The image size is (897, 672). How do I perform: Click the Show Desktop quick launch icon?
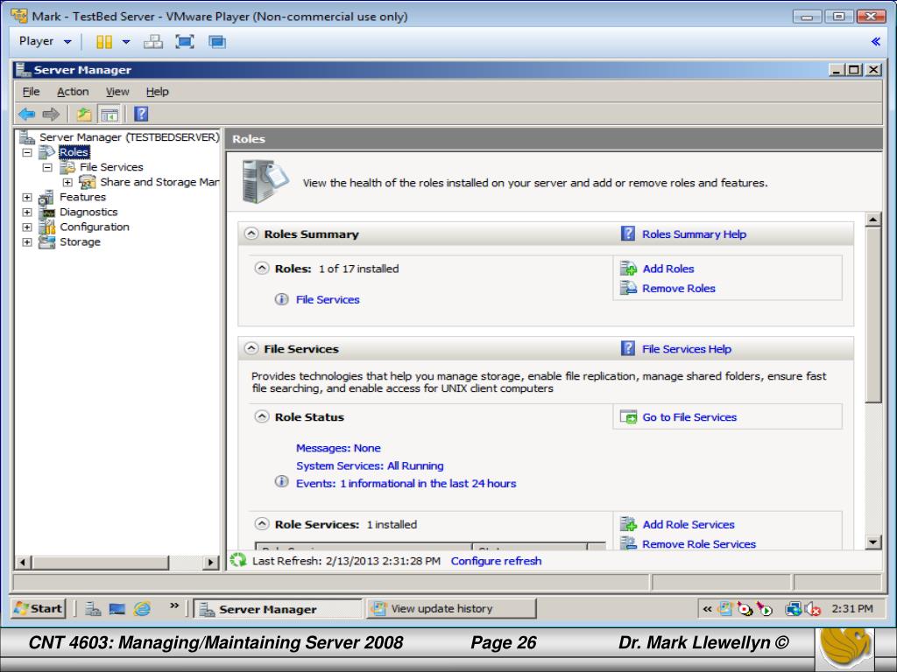pos(117,609)
